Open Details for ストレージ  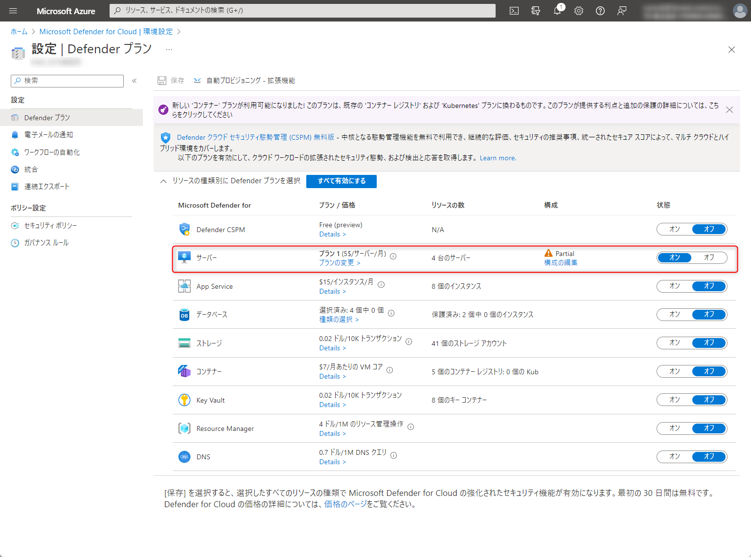pyautogui.click(x=332, y=348)
